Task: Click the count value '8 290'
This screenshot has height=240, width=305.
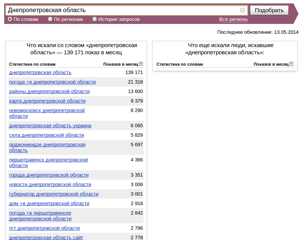Action: pos(137,111)
